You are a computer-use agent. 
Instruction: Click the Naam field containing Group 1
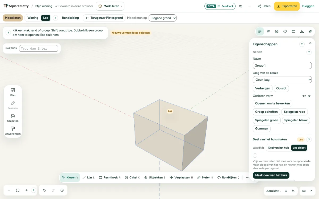click(x=282, y=66)
